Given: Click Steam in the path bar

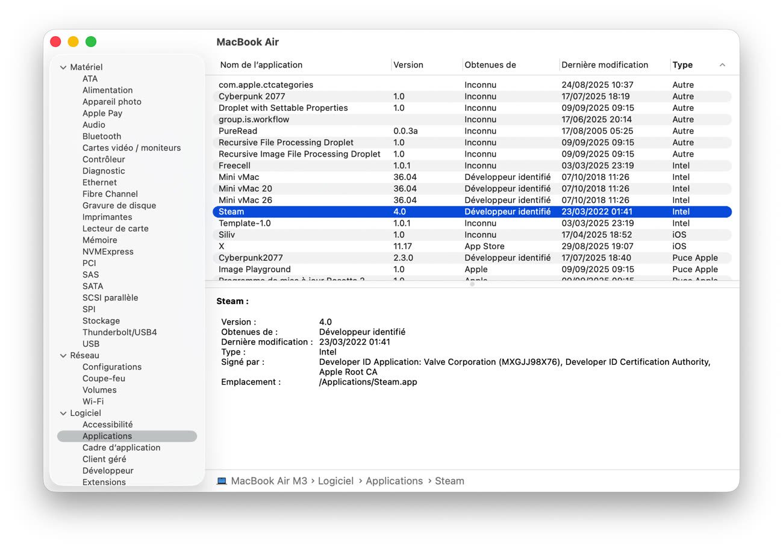Looking at the screenshot, I should pos(450,481).
